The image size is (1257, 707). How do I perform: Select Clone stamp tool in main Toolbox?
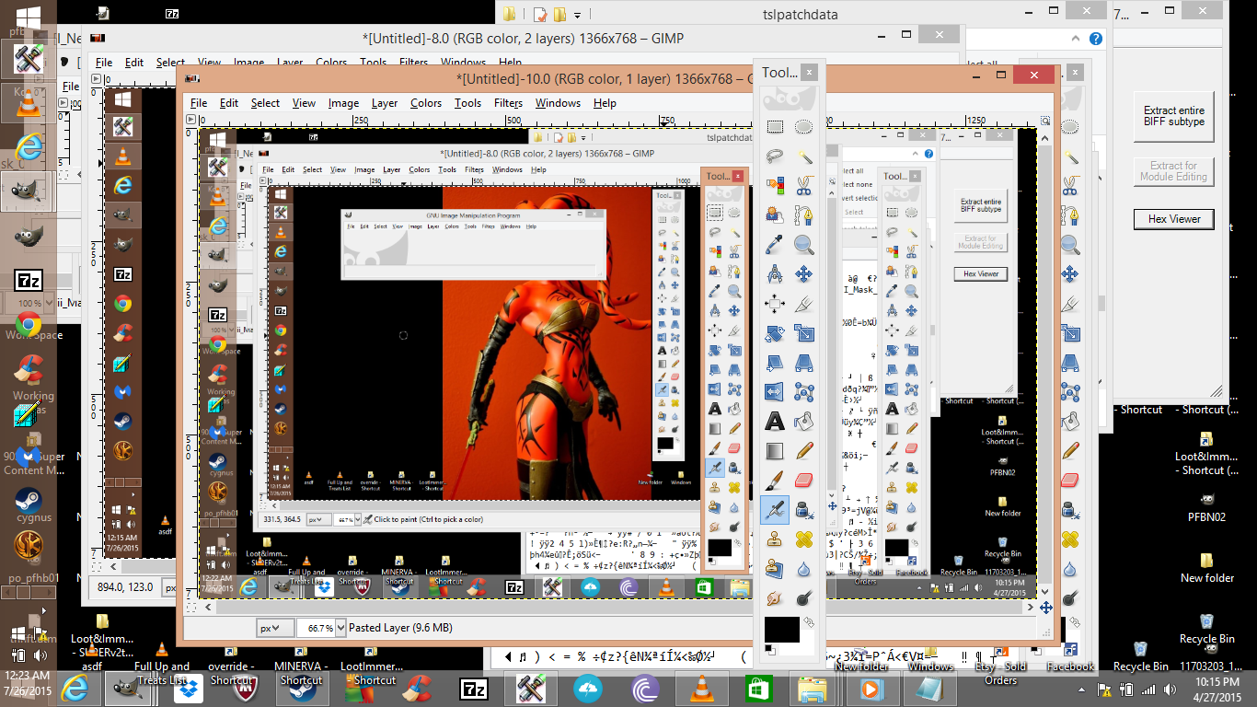click(775, 539)
